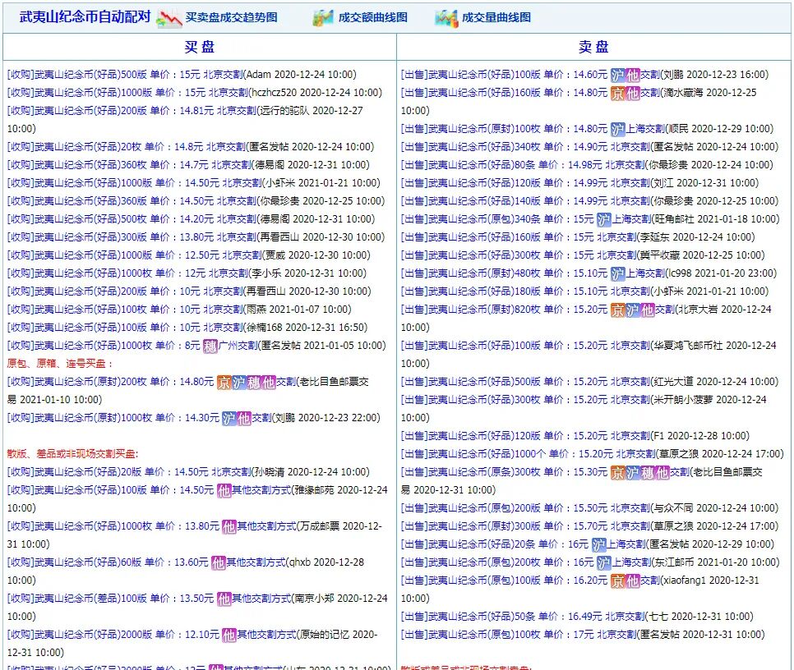Click 散版、差品或非现场交割买盘 section label

click(x=72, y=454)
